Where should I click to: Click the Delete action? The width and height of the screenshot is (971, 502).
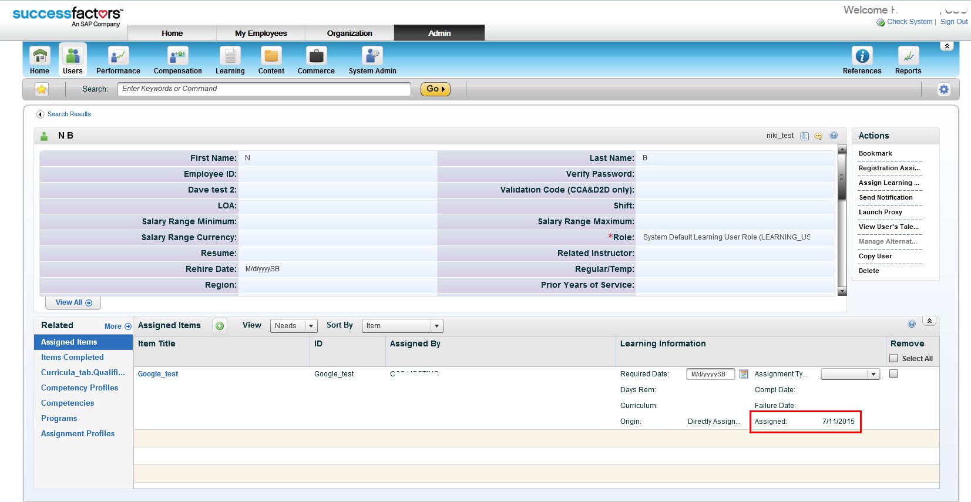[x=869, y=271]
